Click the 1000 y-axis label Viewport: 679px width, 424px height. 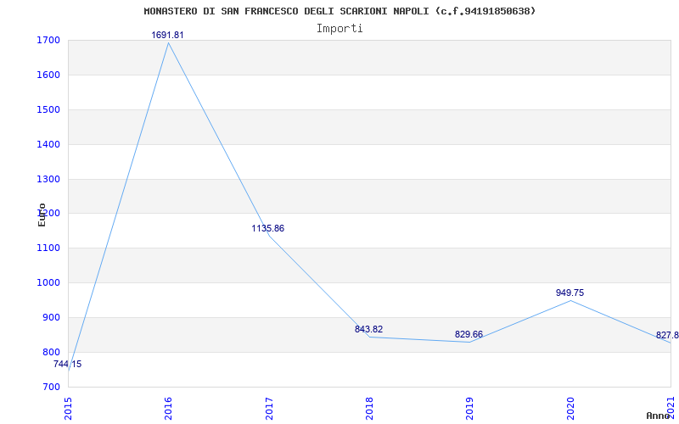point(48,283)
